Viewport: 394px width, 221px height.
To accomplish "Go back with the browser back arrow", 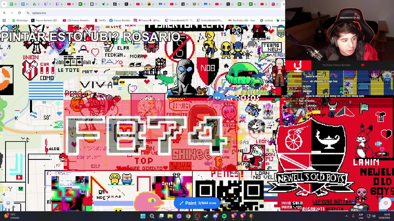I will pos(4,13).
